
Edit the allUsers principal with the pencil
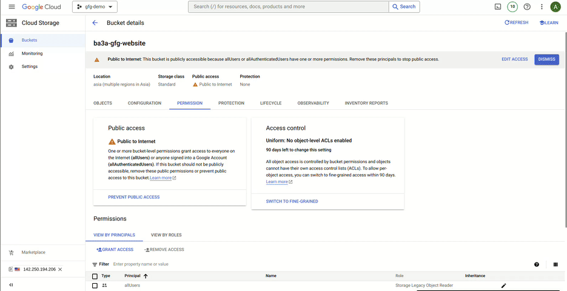point(504,286)
